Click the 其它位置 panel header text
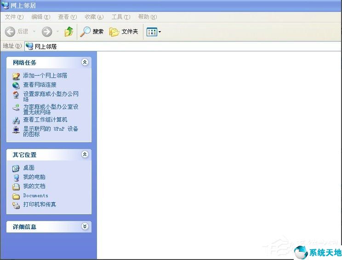The height and width of the screenshot is (260, 342). click(x=24, y=155)
